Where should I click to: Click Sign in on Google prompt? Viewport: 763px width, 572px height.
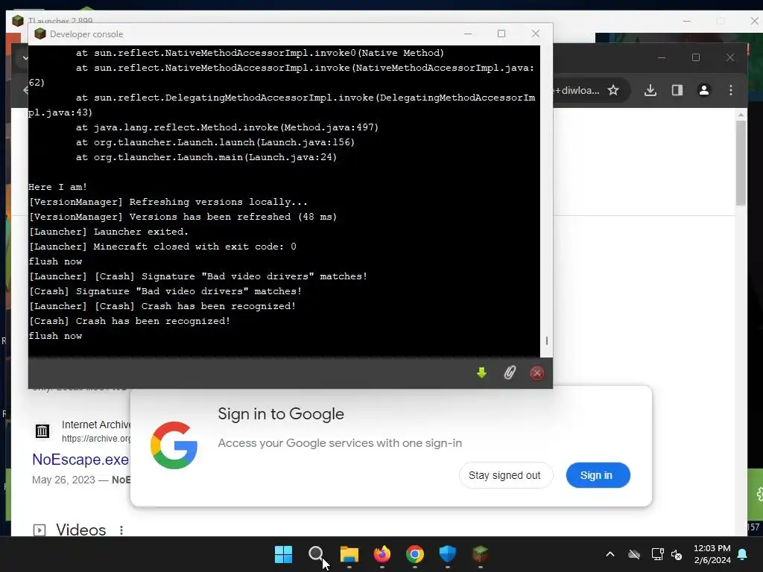[598, 475]
